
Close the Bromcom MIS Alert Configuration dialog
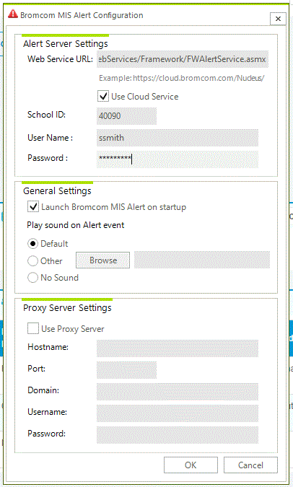(278, 19)
